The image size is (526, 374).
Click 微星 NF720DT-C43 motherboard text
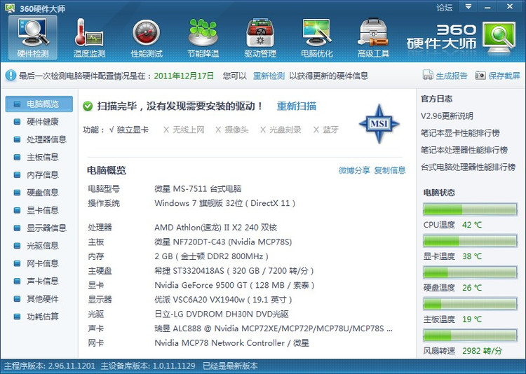point(223,242)
